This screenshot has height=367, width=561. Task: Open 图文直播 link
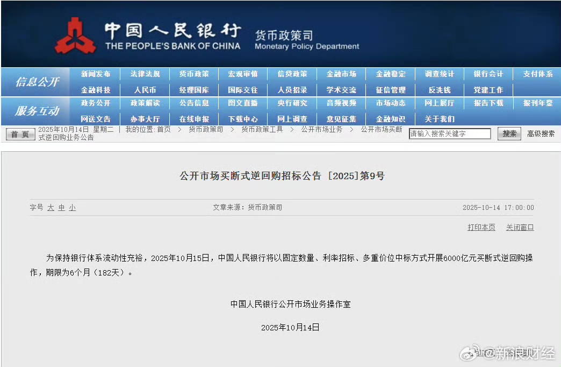click(243, 103)
